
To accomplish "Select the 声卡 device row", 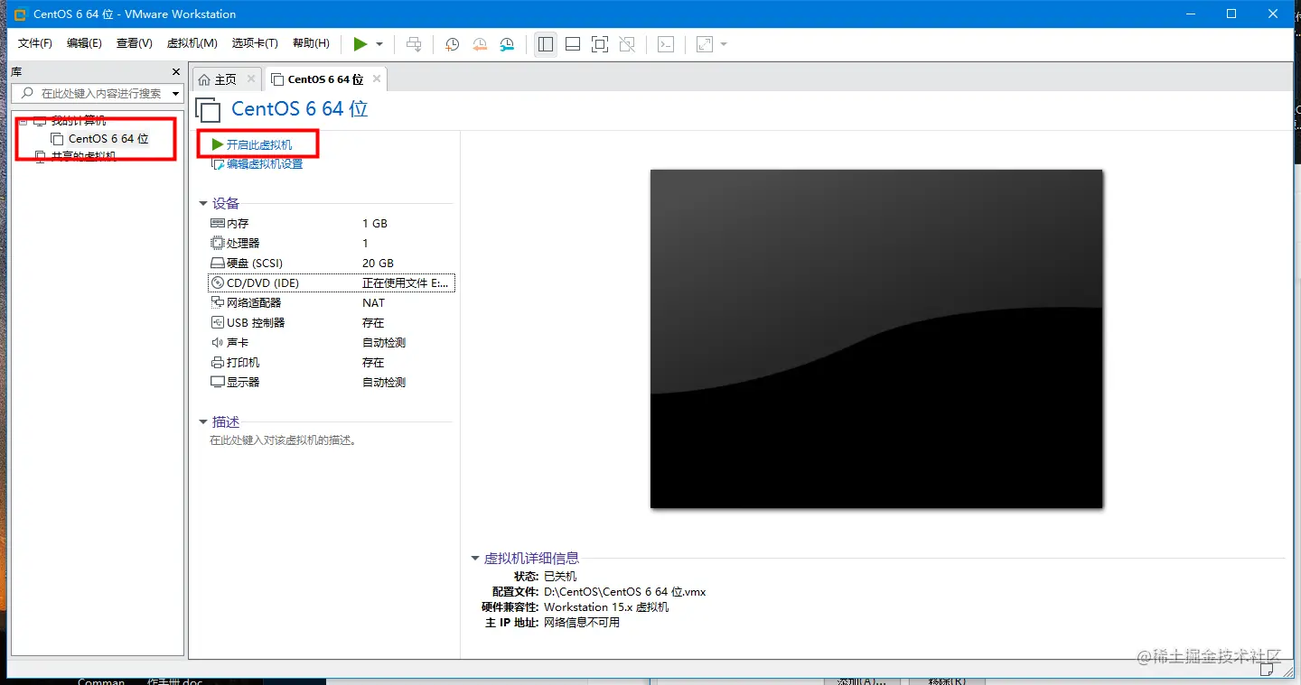I will click(x=332, y=343).
